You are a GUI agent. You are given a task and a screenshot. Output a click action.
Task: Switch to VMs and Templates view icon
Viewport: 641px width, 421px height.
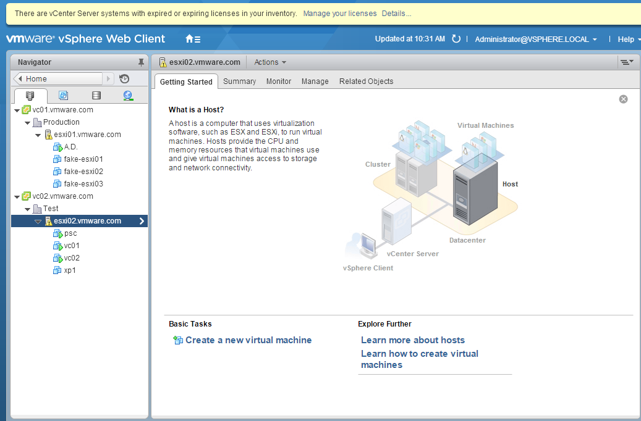pos(64,96)
